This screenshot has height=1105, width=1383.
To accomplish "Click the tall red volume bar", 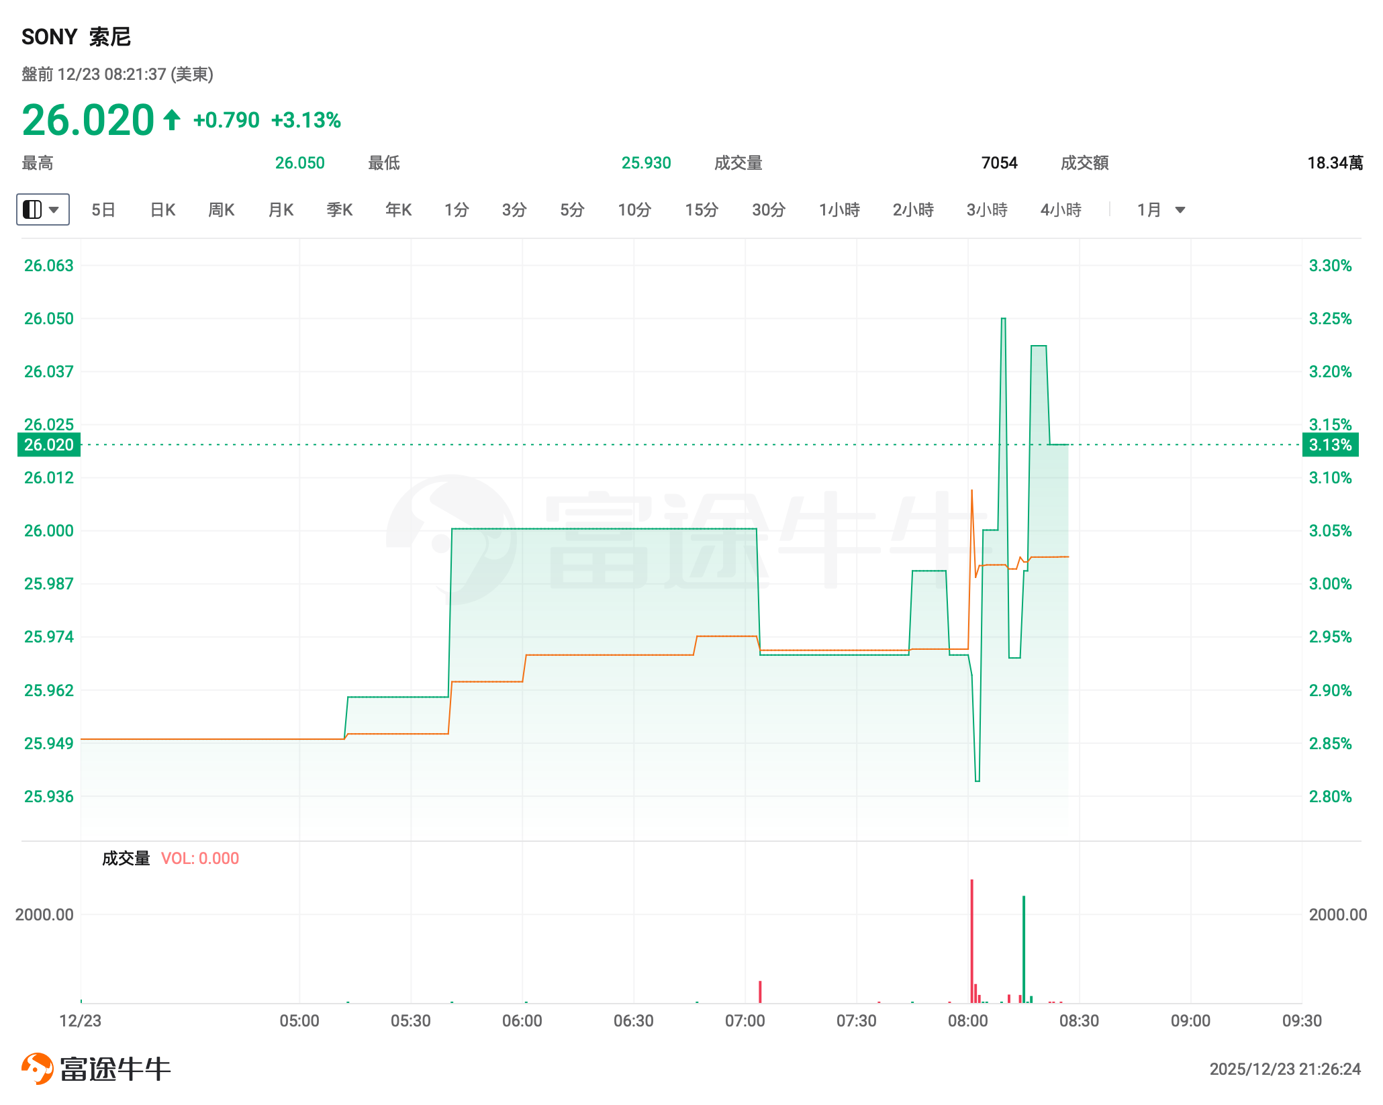I will click(971, 940).
